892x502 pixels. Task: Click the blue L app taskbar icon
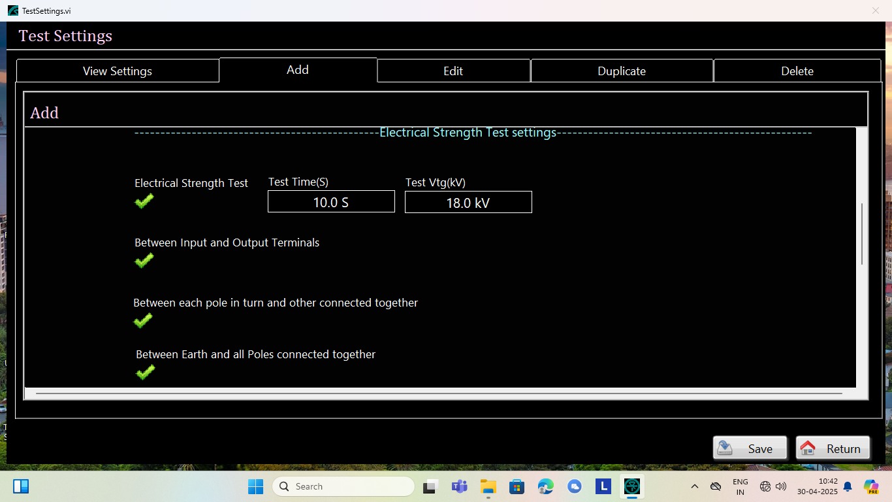point(603,486)
